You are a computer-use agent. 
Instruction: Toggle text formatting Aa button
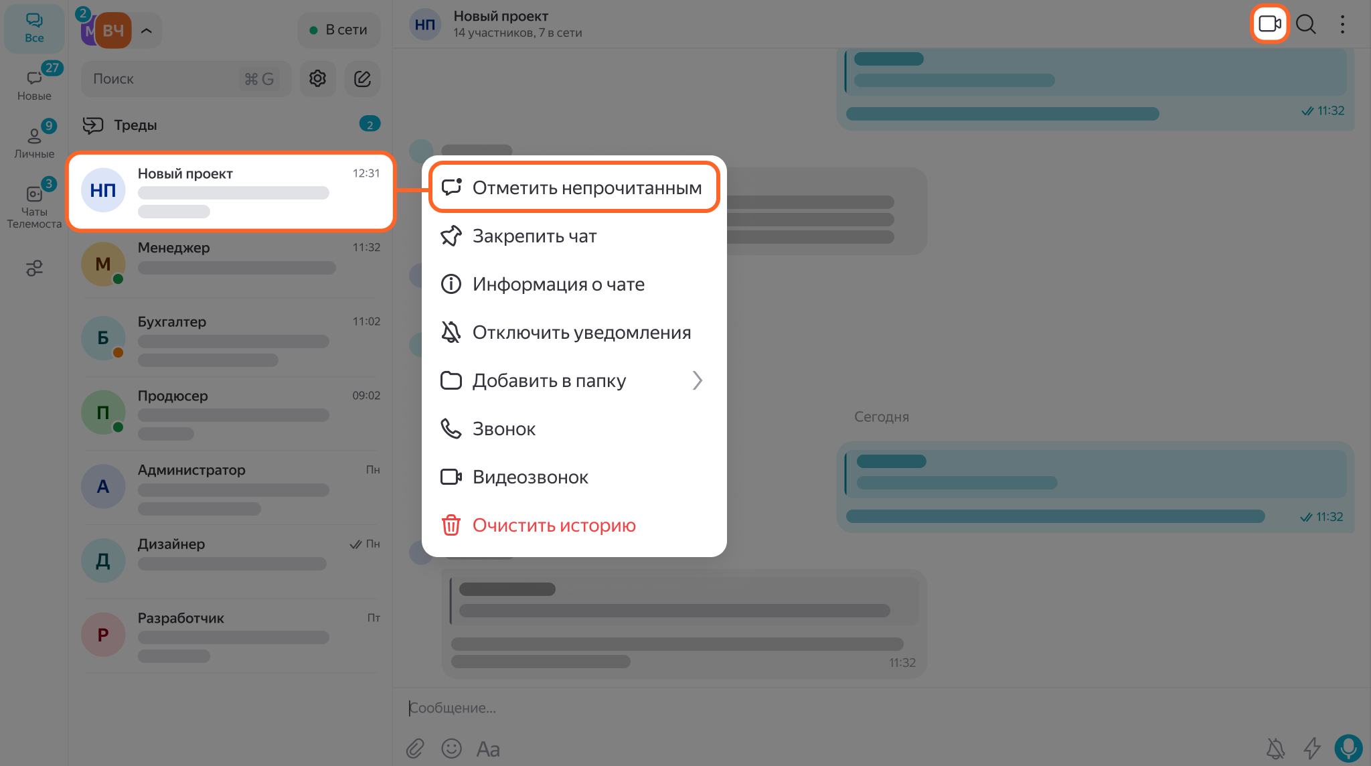point(488,749)
